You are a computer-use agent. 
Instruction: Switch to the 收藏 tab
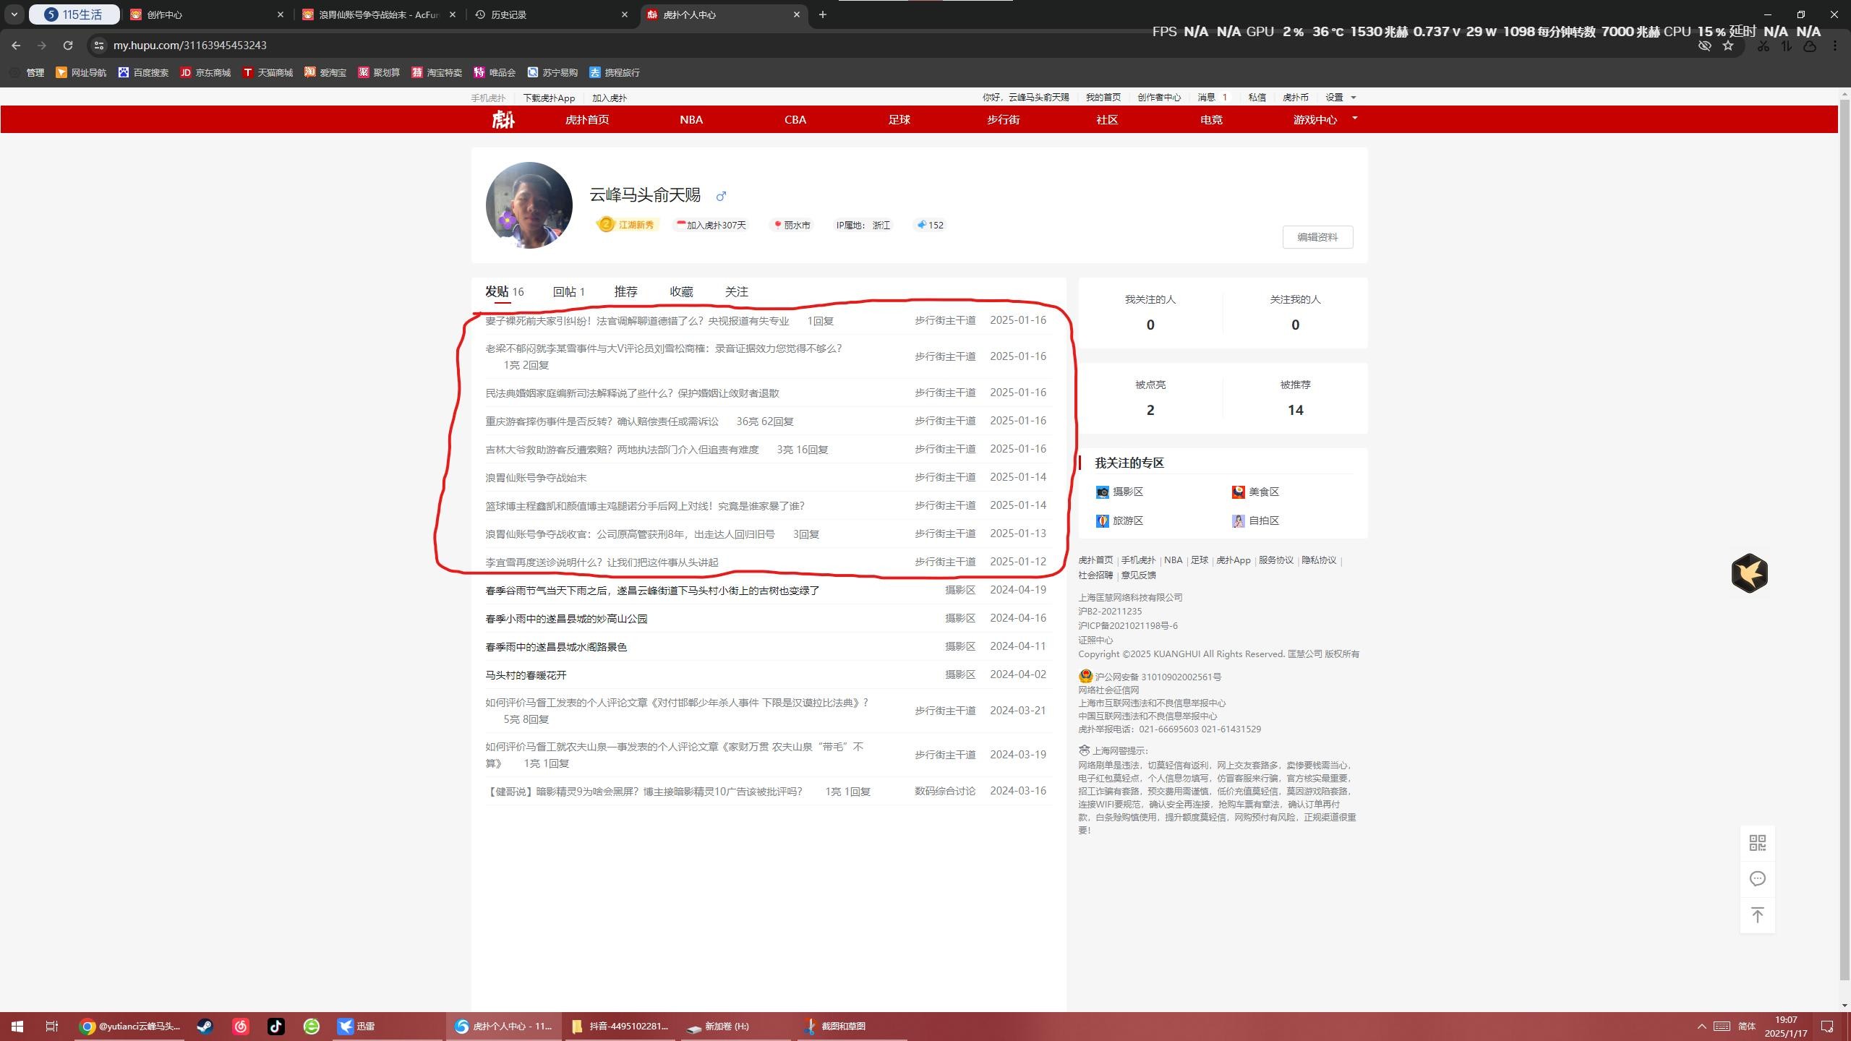click(681, 292)
